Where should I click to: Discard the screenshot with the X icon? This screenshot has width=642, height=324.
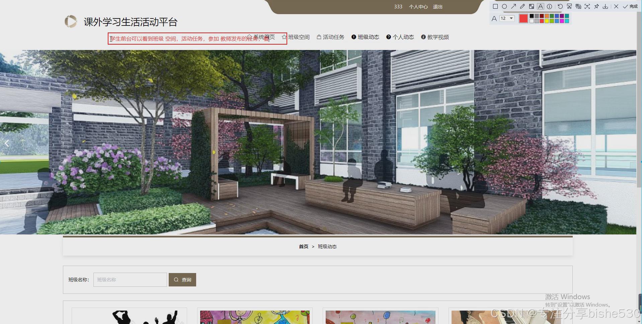tap(616, 6)
